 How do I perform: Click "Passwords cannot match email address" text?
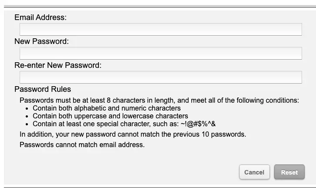(x=82, y=144)
